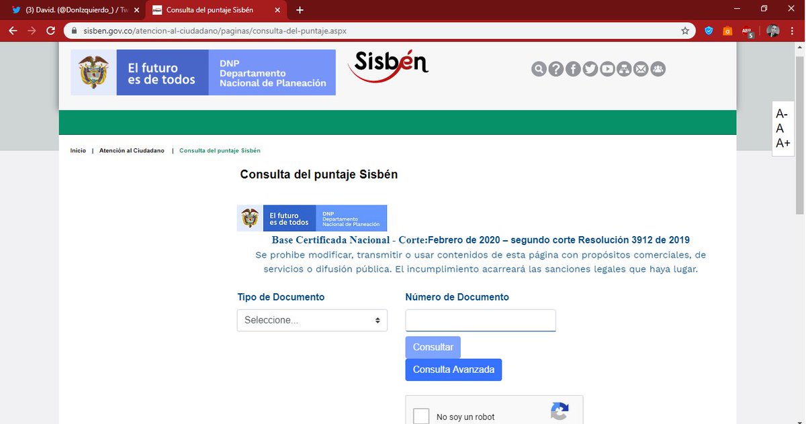Click the people group icon in header
This screenshot has width=806, height=424.
coord(658,69)
